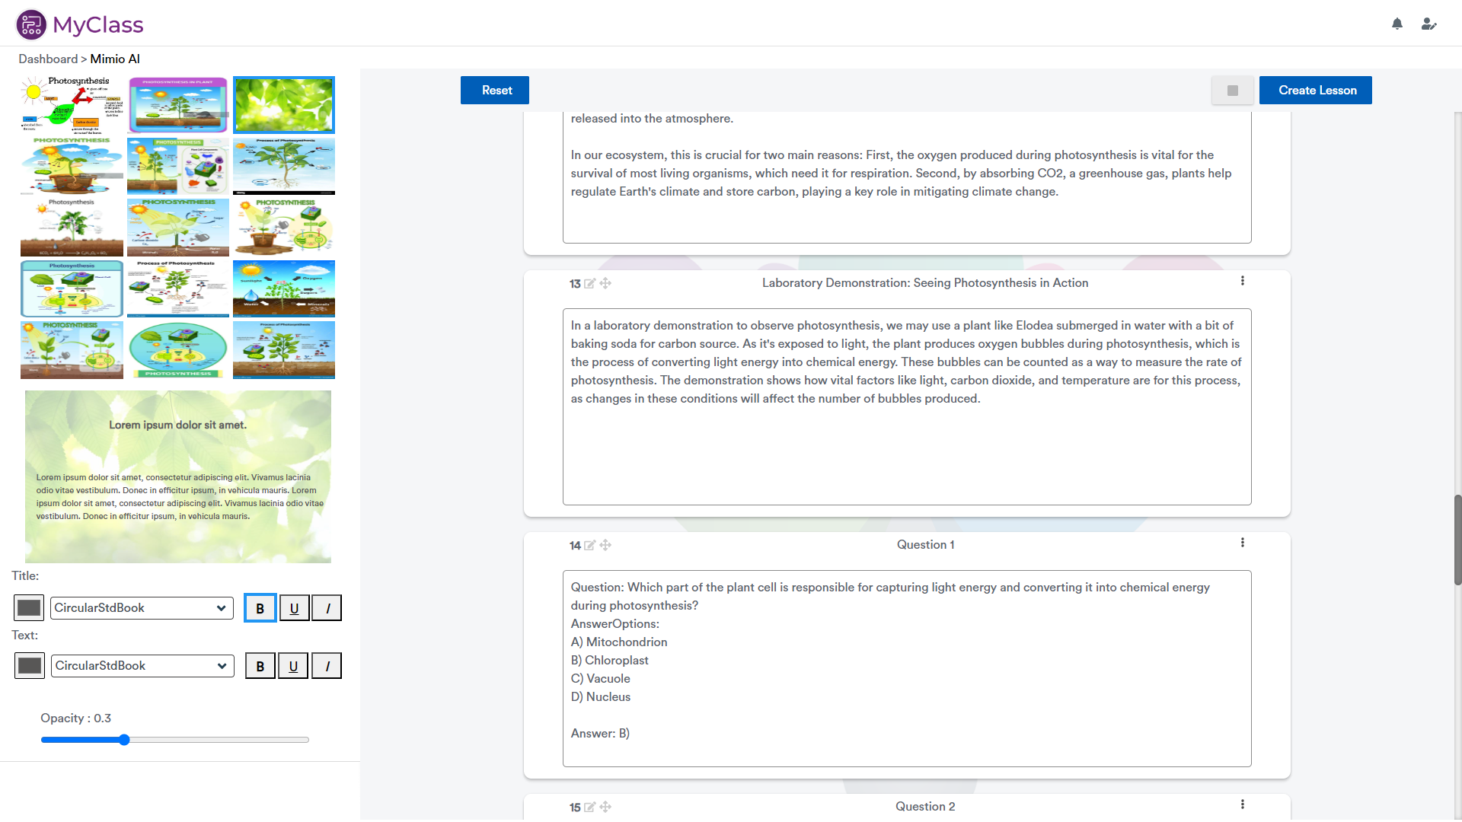1462x822 pixels.
Task: Click the move handle icon on Question 2 section
Action: [x=606, y=808]
